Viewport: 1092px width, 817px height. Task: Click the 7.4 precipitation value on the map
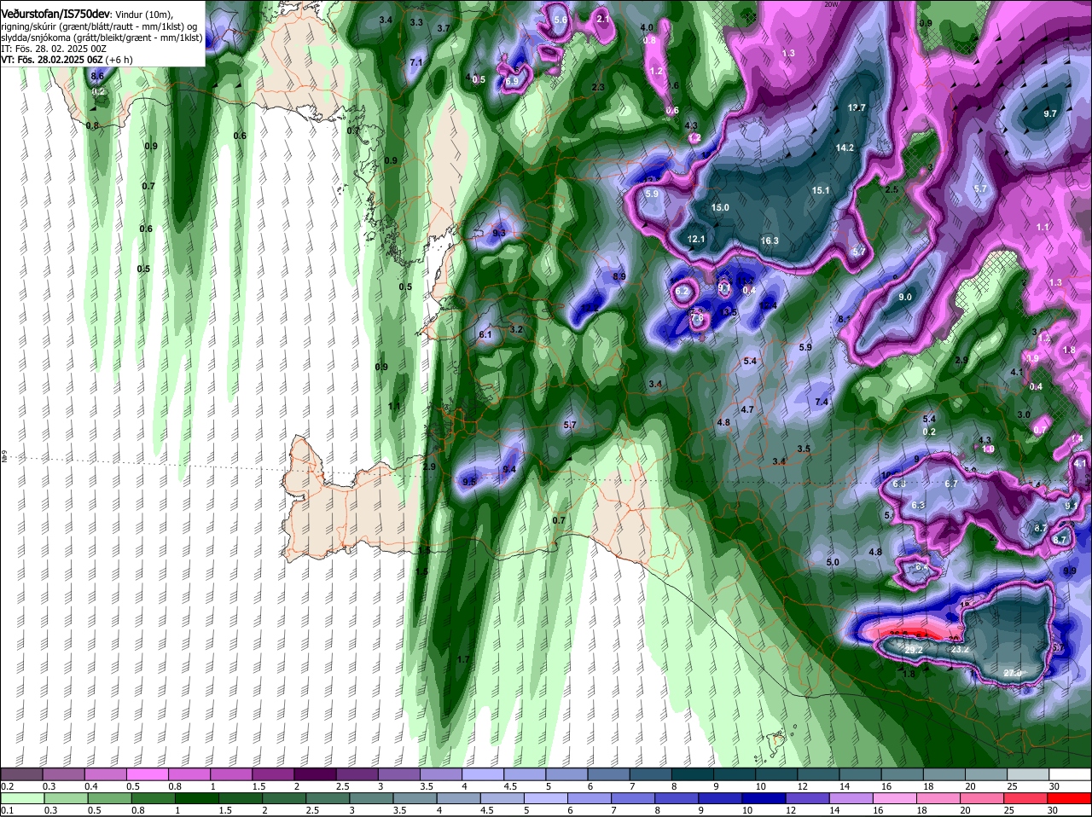coord(822,403)
